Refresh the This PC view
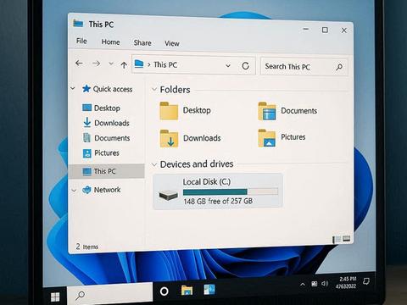The image size is (407, 305). pyautogui.click(x=245, y=66)
